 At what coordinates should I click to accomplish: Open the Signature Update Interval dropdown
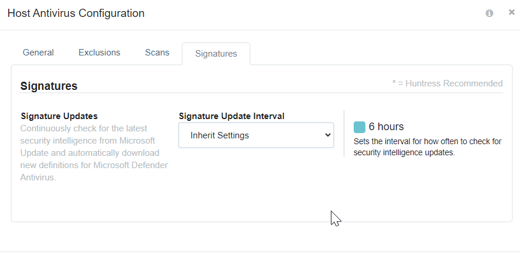coord(256,135)
